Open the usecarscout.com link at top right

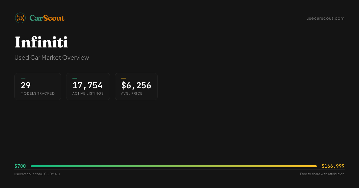tap(325, 18)
